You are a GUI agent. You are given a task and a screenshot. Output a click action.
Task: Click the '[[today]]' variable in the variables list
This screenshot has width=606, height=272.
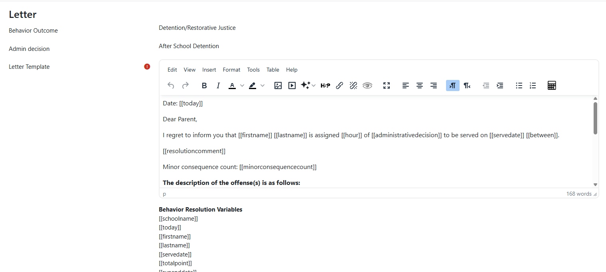pos(170,227)
